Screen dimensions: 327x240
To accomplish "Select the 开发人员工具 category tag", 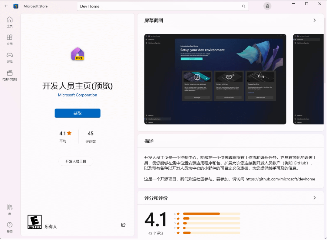I will click(75, 161).
